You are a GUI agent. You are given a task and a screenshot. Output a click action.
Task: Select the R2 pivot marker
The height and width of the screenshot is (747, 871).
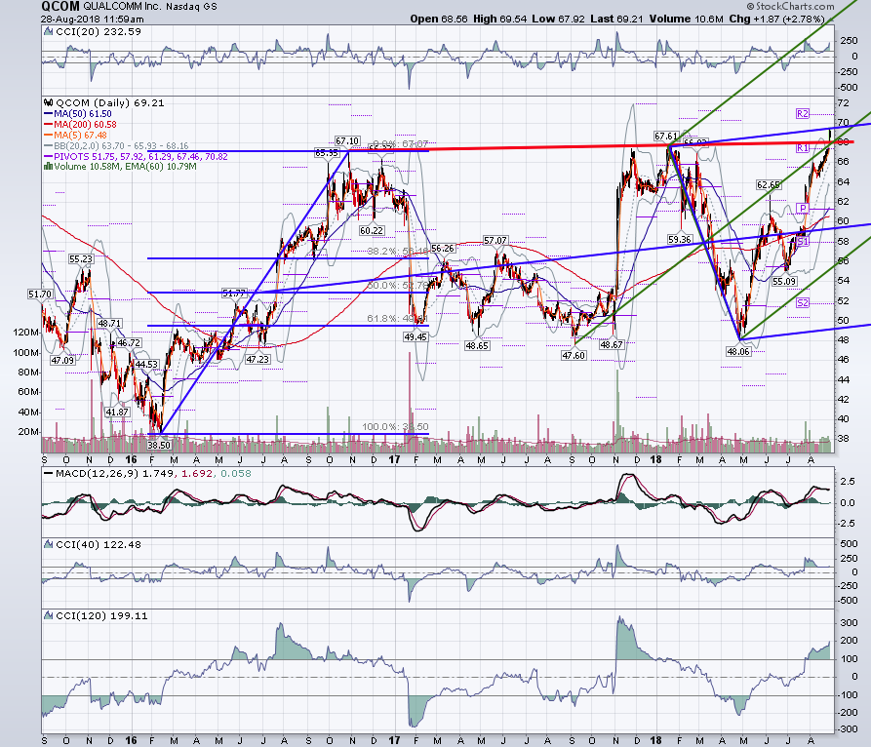(x=803, y=113)
